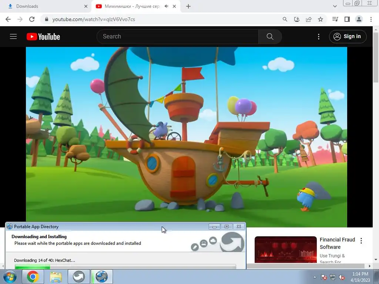Minimize the Portable App Directory window
Viewport: 379px width, 284px height.
click(x=214, y=227)
